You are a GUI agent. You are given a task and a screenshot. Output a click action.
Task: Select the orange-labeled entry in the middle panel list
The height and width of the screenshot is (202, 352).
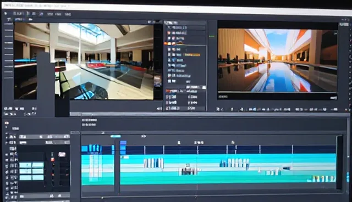click(192, 55)
